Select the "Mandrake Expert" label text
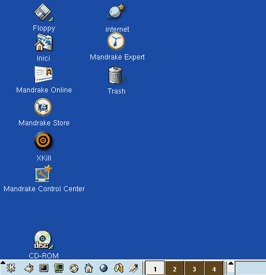The width and height of the screenshot is (266, 275). tap(117, 57)
